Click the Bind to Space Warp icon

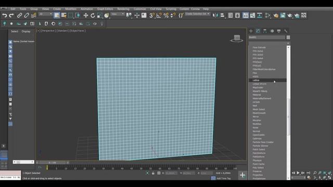33,15
